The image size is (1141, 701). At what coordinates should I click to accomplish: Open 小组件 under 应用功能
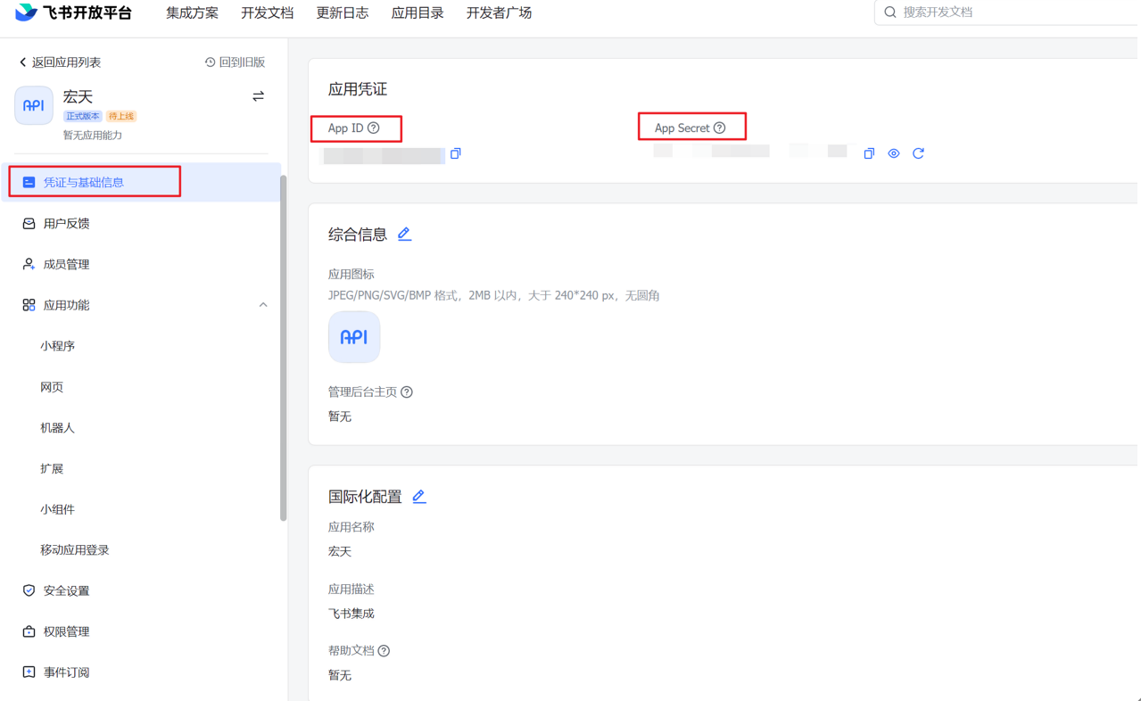pyautogui.click(x=57, y=509)
